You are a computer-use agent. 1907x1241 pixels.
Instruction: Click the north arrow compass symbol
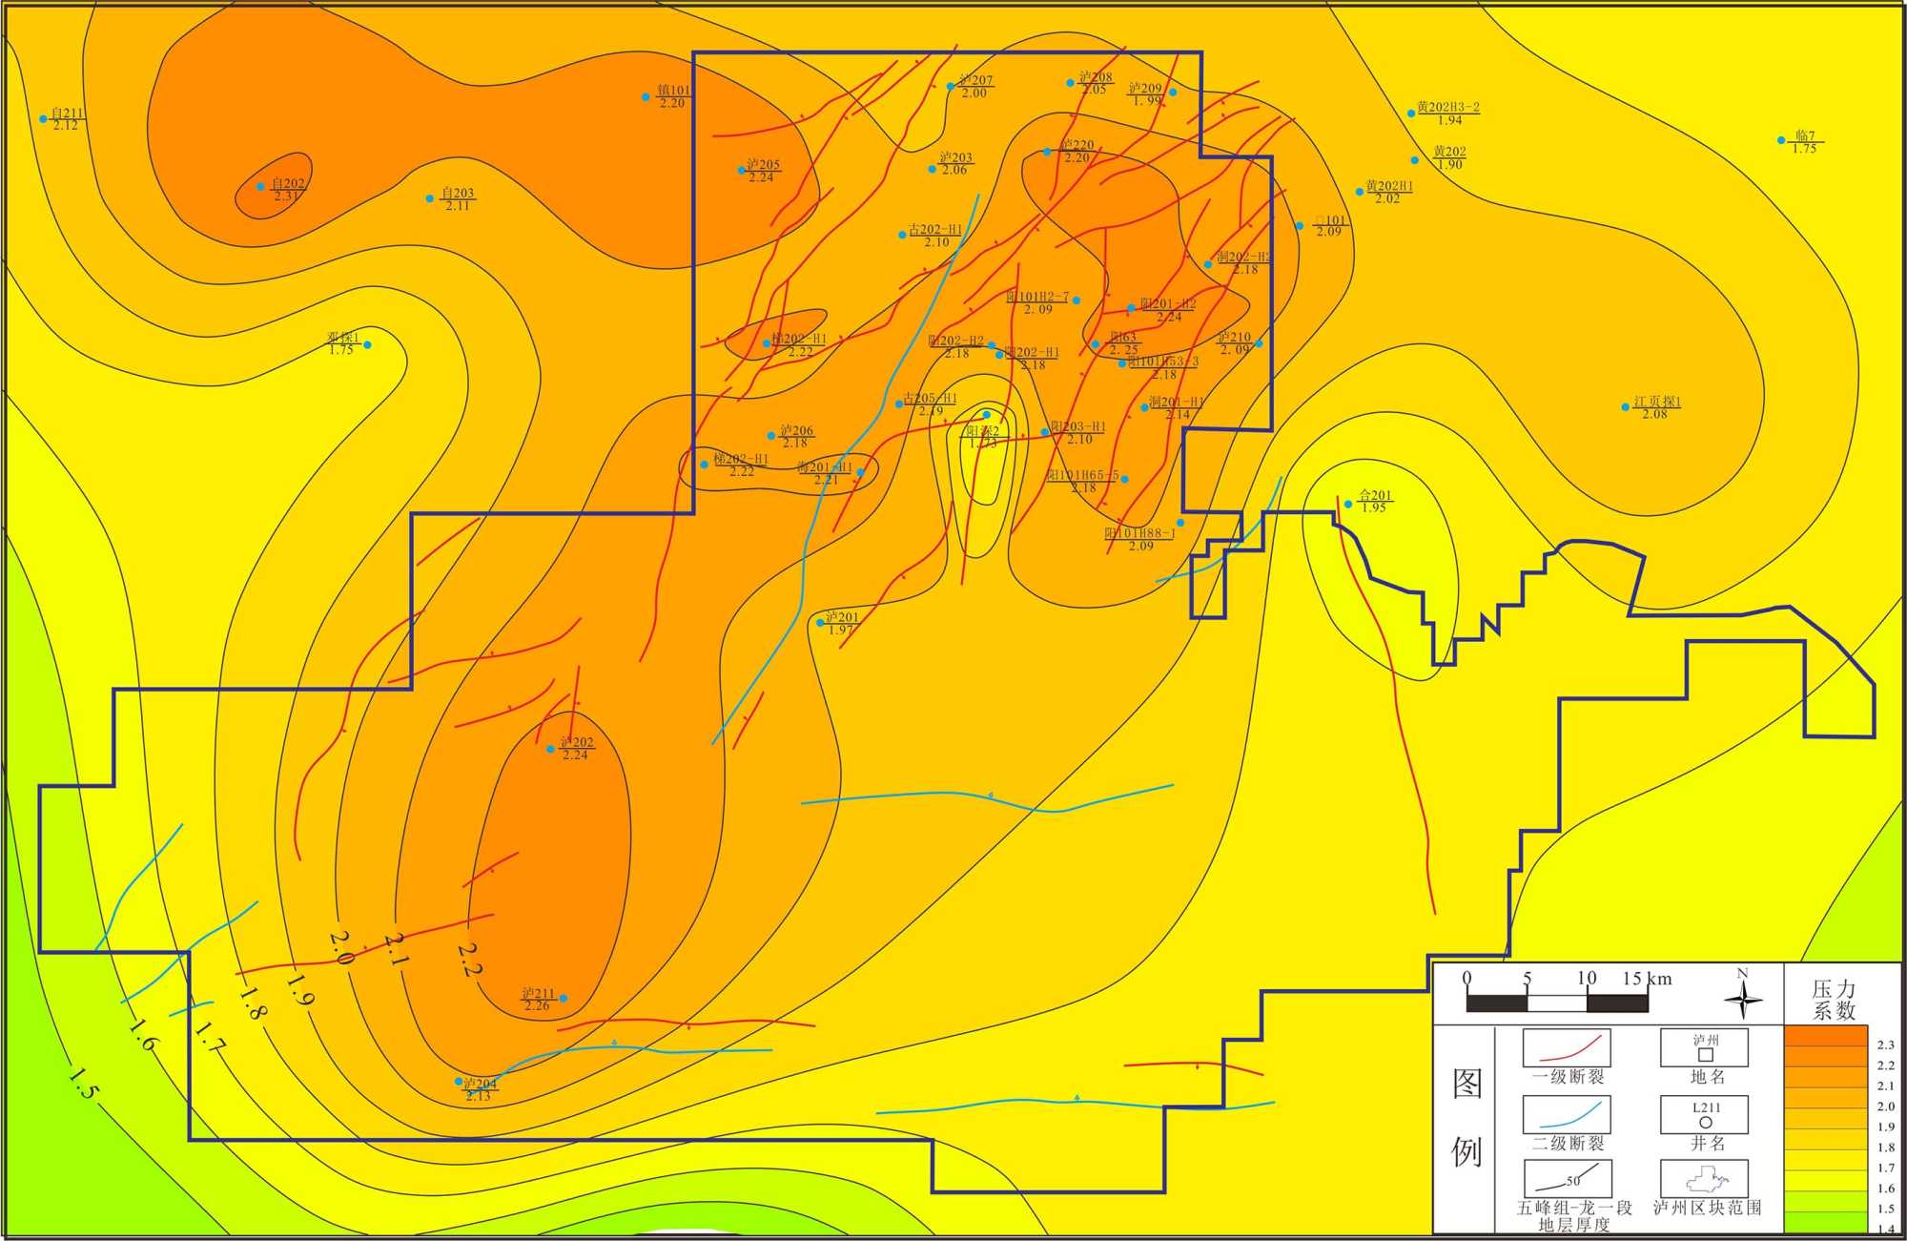[x=1743, y=1000]
